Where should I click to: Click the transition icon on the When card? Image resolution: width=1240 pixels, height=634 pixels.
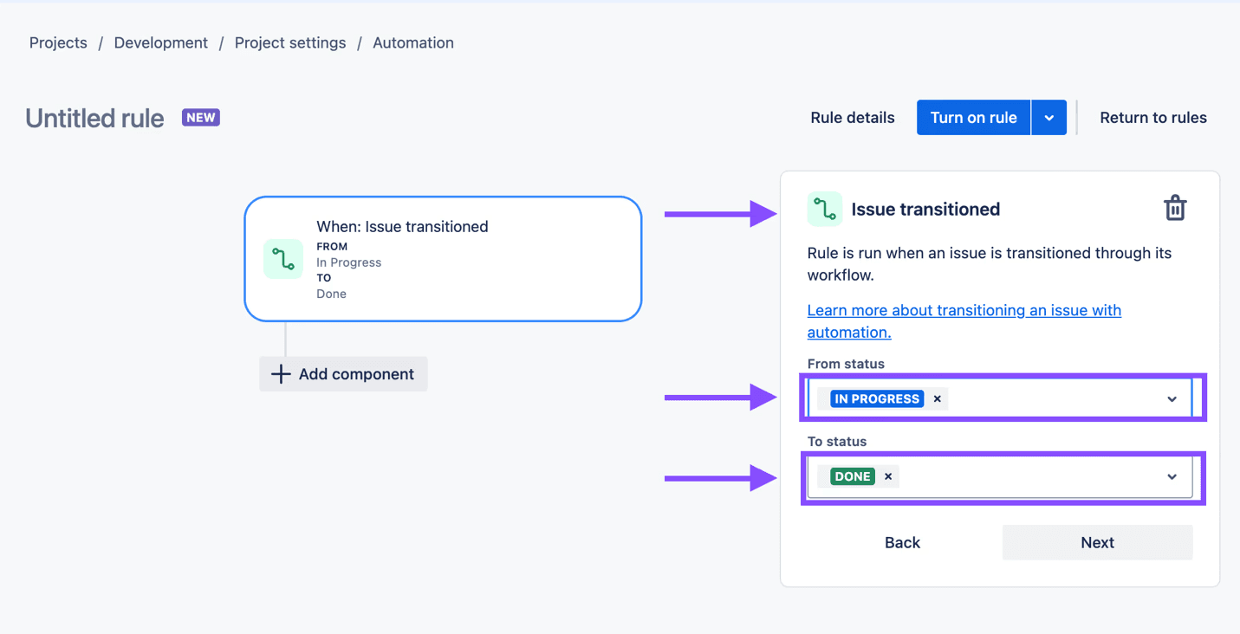tap(282, 258)
